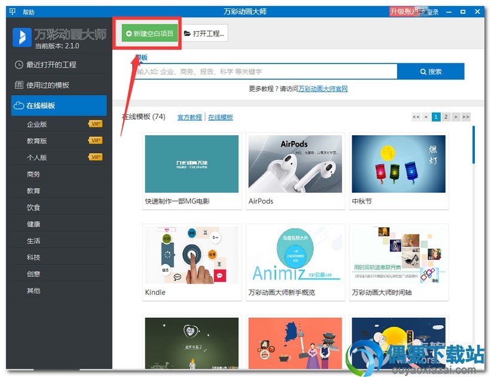Image resolution: width=491 pixels, height=377 pixels.
Task: Click the vertical scrollbar of template list
Action: tap(474, 145)
